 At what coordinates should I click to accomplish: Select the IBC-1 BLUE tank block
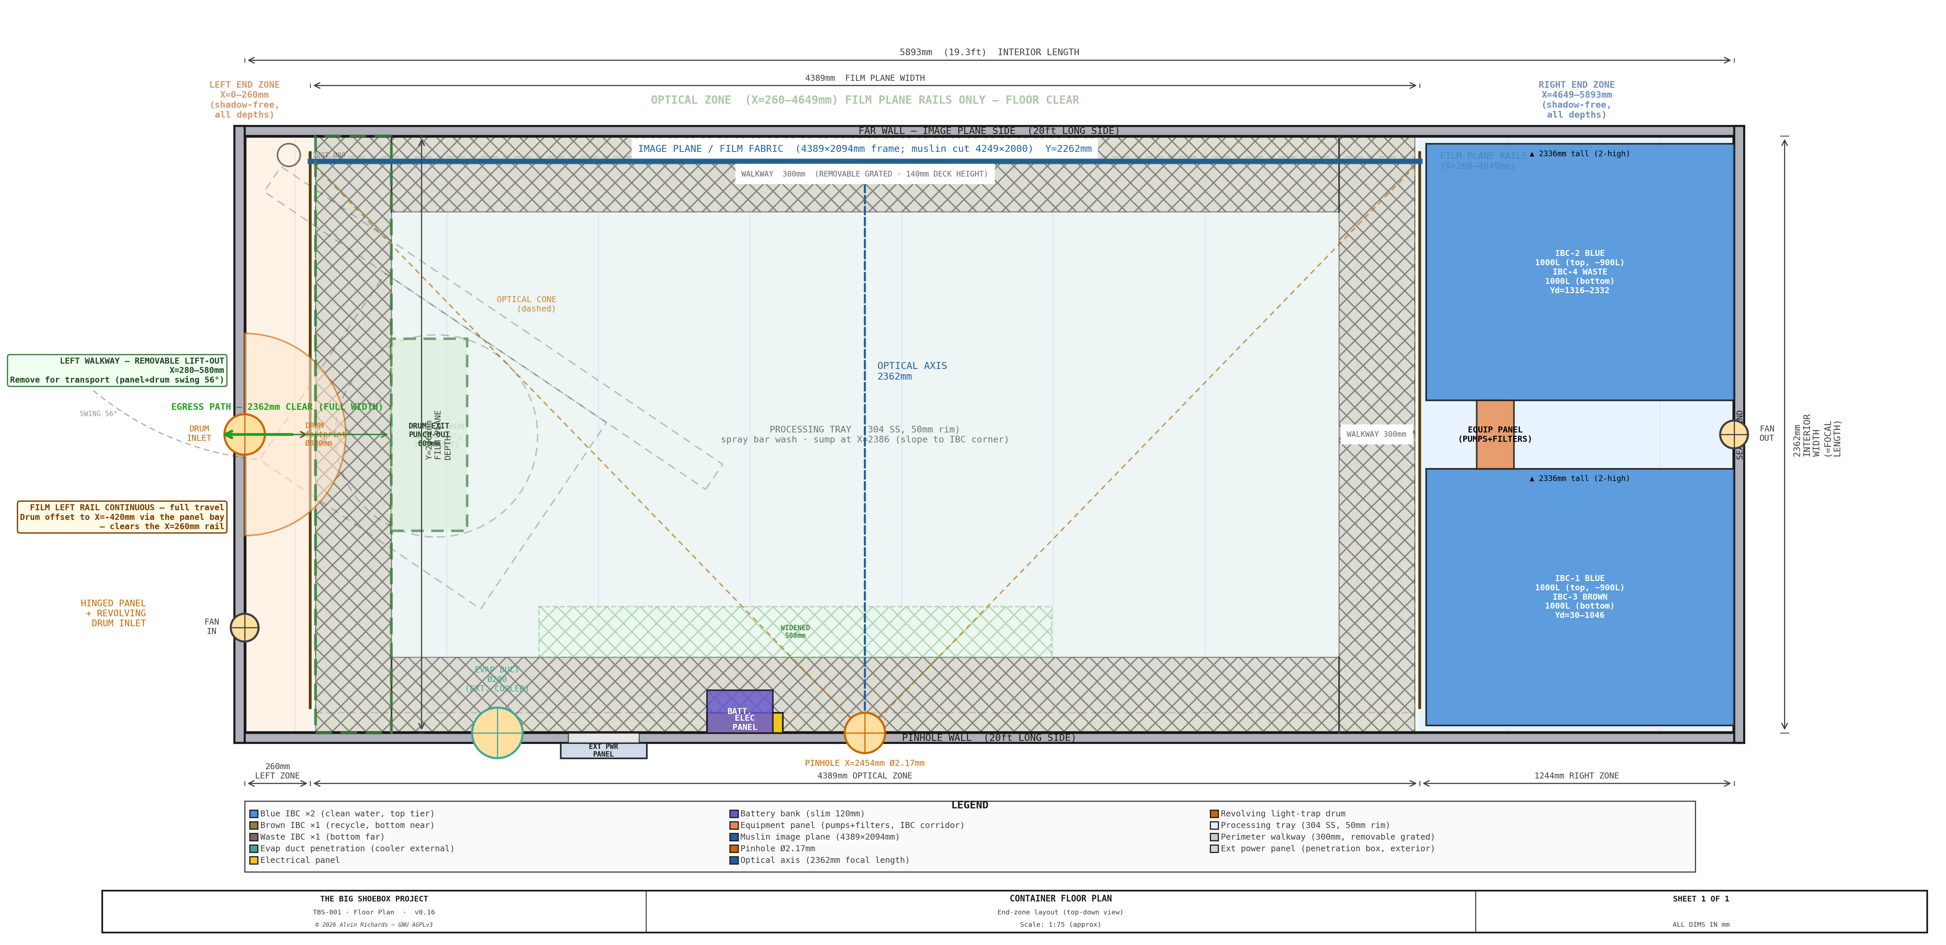point(1580,597)
